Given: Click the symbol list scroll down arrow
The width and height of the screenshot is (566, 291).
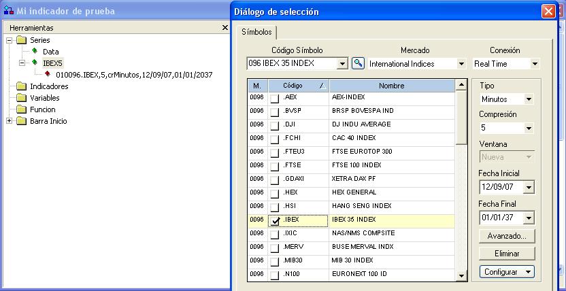Looking at the screenshot, I should 461,276.
